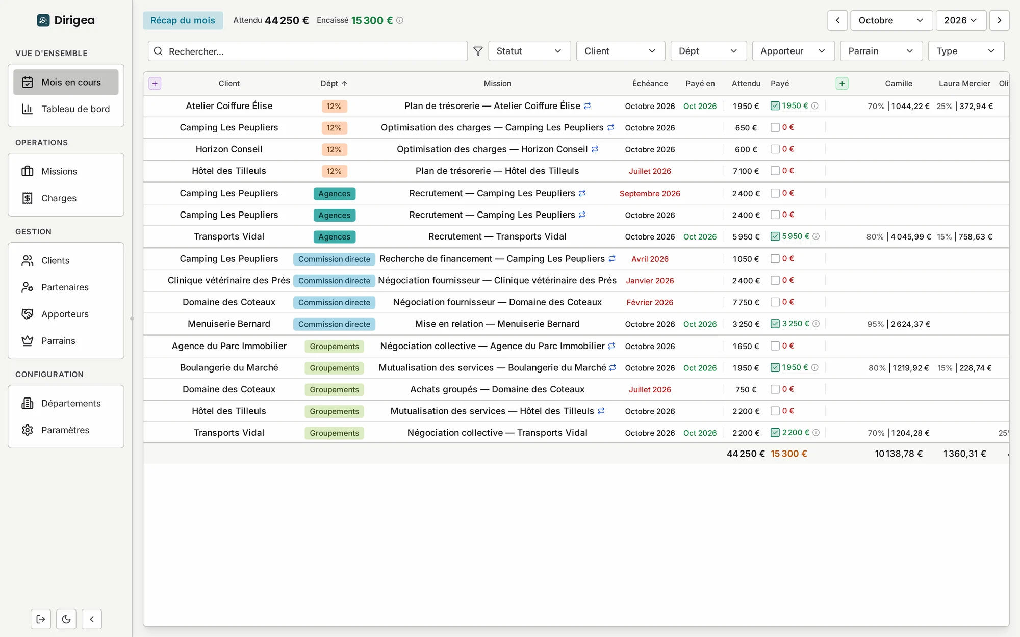Click info icon next to Encaissé 15 300 €

pos(400,20)
